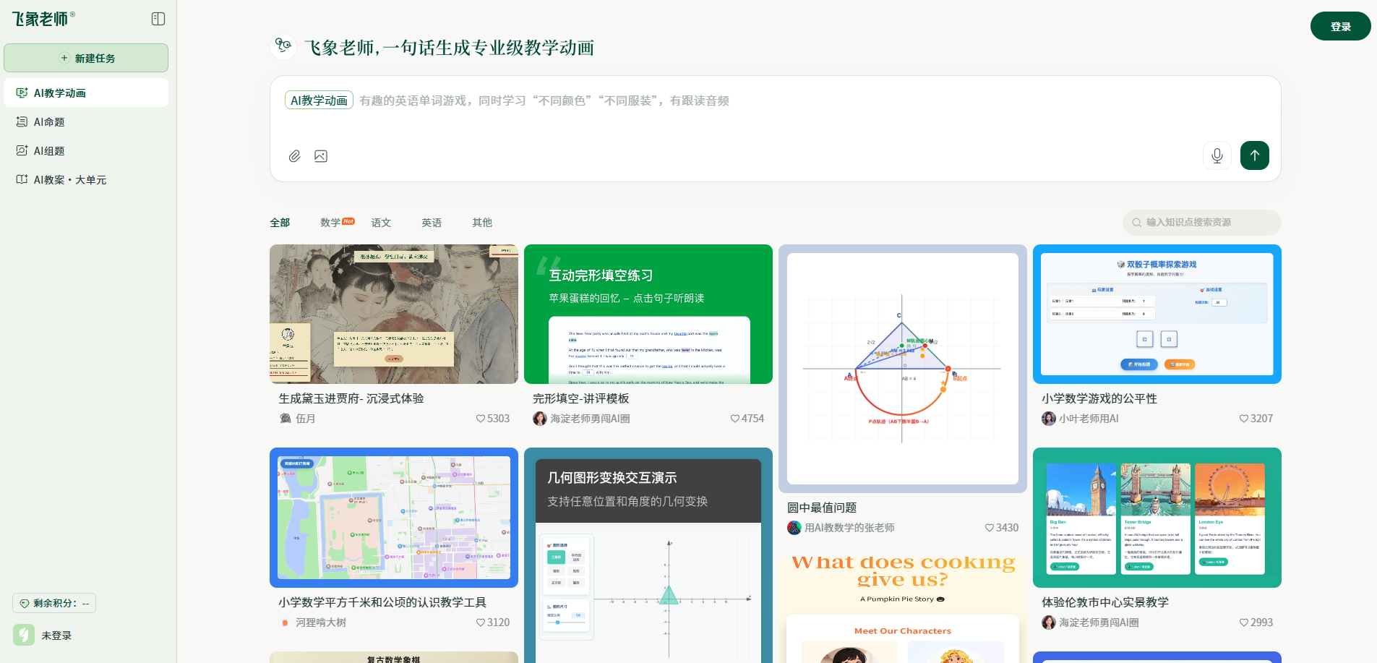Screen dimensions: 1377x663
Task: Switch to the 英语 category tab
Action: coord(432,223)
